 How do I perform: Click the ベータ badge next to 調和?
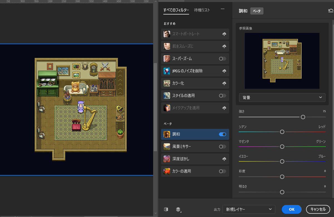[x=257, y=11]
